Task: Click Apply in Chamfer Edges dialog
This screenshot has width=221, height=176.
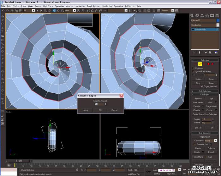Action: (x=86, y=110)
